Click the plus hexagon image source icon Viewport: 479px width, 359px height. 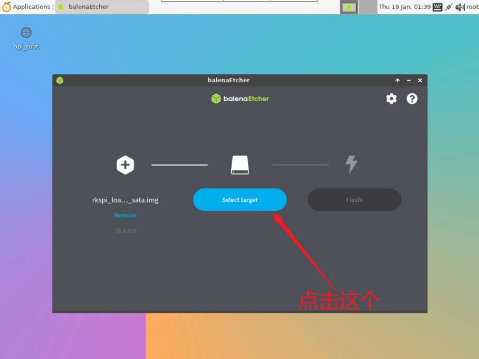[x=125, y=165]
